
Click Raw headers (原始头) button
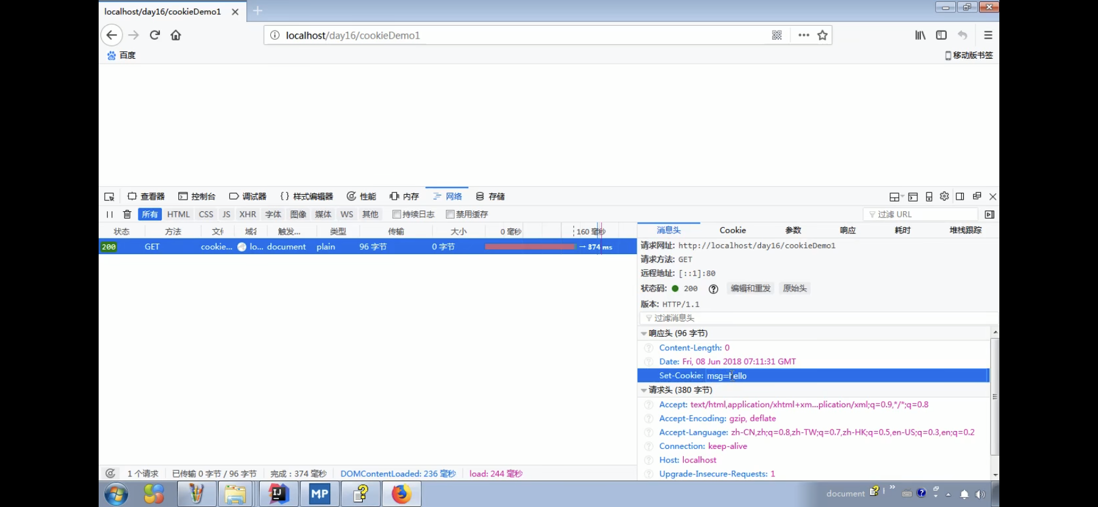click(795, 288)
